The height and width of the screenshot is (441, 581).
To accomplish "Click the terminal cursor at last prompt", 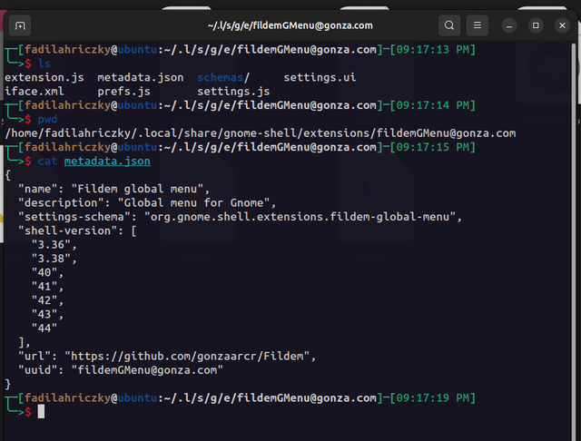I will (41, 412).
